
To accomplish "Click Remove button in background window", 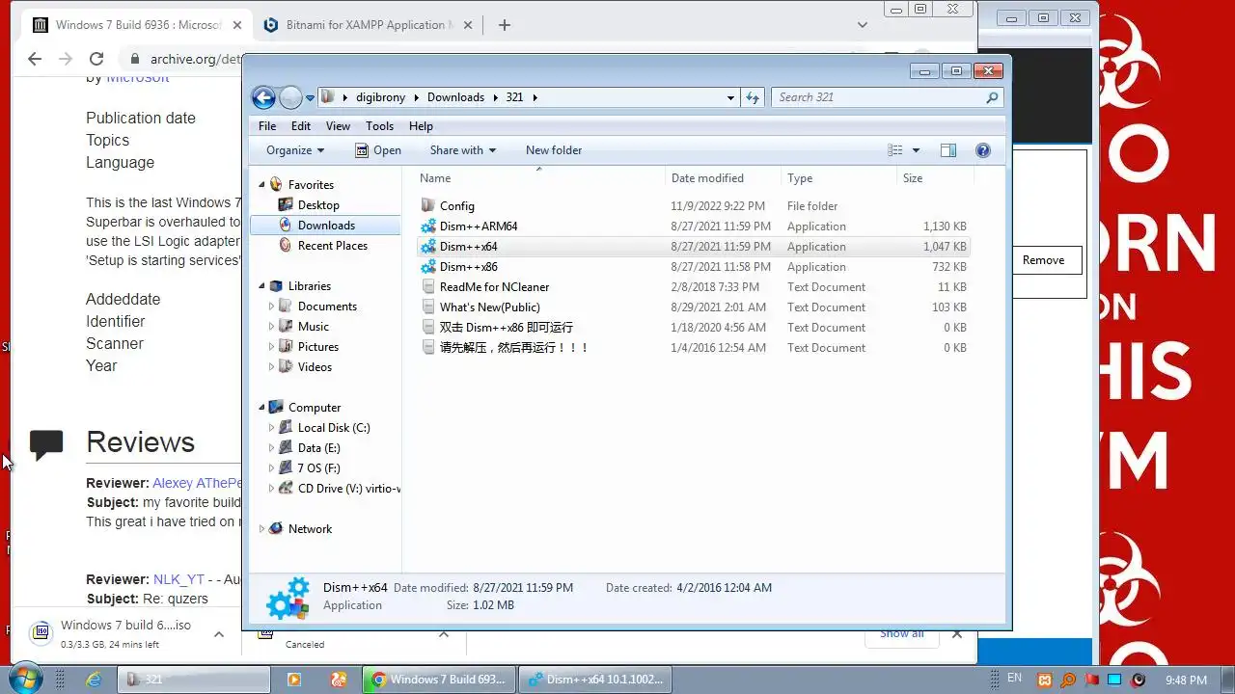I will pyautogui.click(x=1043, y=260).
